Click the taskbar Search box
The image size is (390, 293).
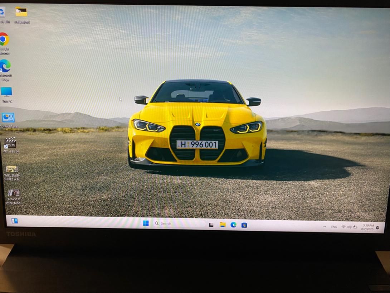pyautogui.click(x=179, y=224)
